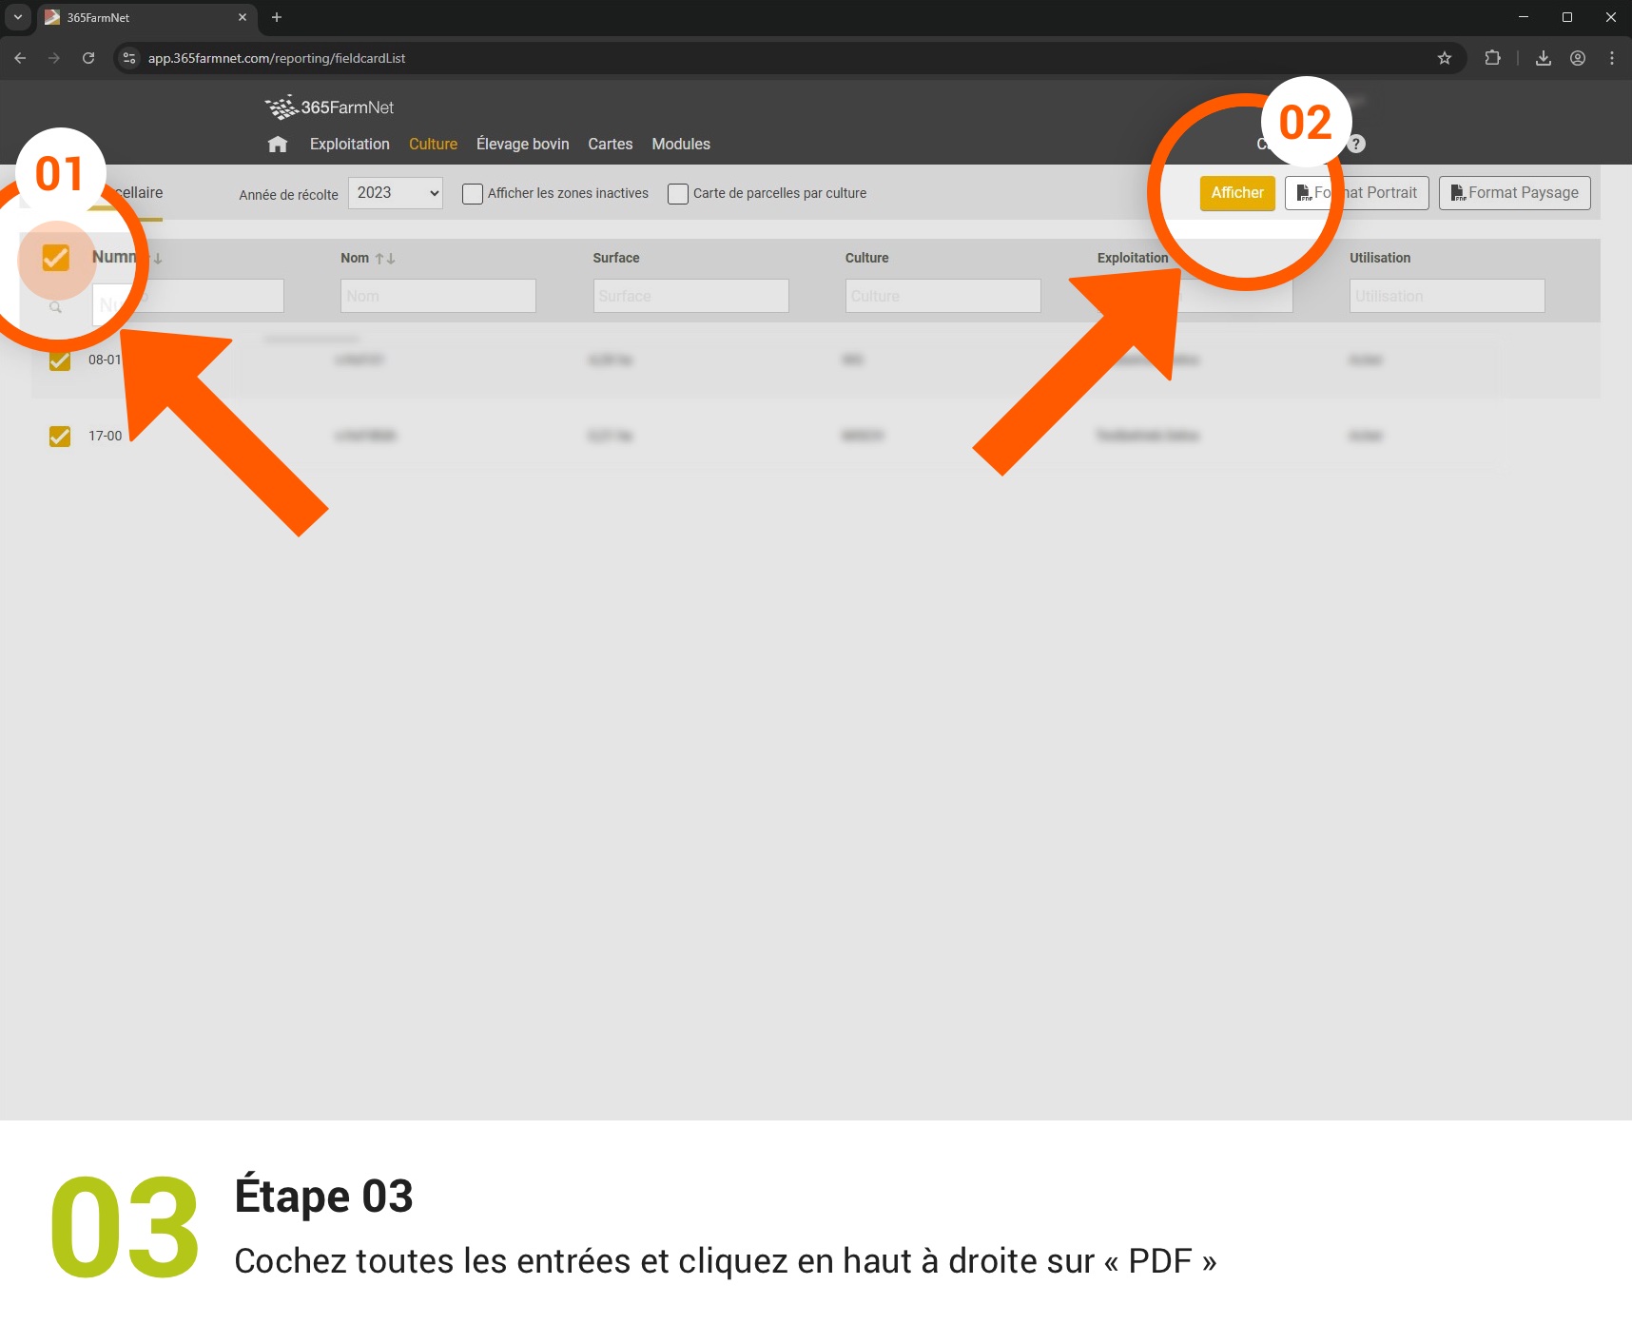Click the Surface filter input field
The width and height of the screenshot is (1632, 1324).
tap(690, 296)
